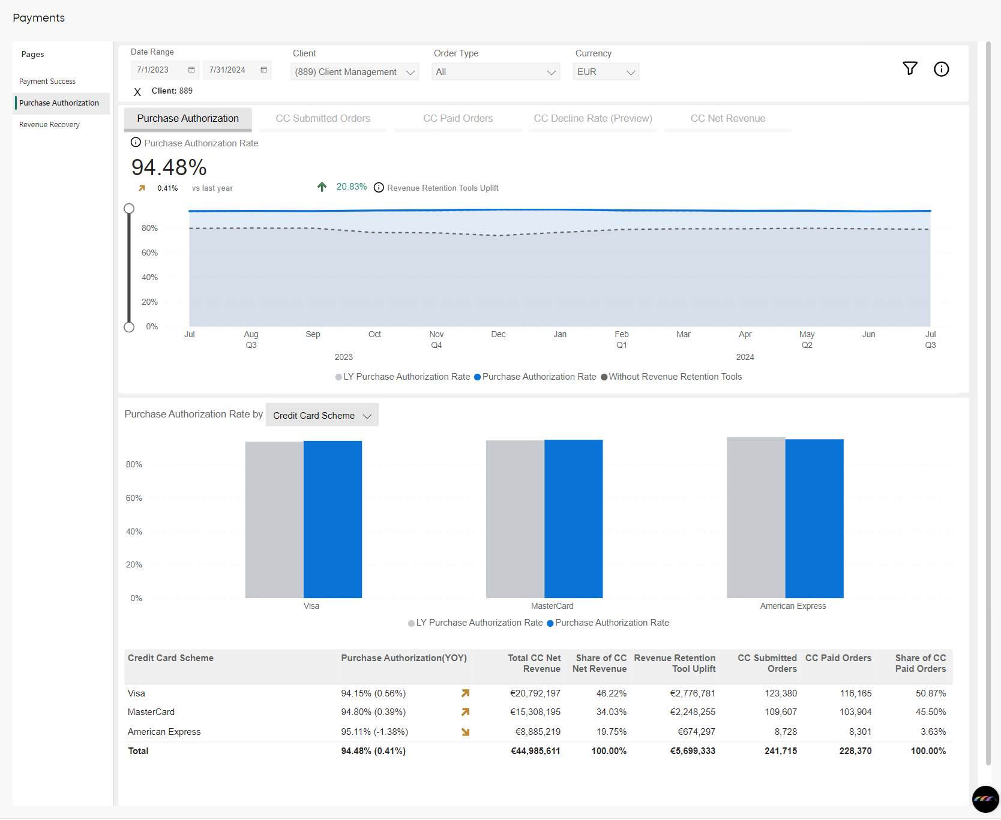Screen dimensions: 1001x820
Task: Click info icon beside Purchase Authorization Rate
Action: pyautogui.click(x=136, y=142)
